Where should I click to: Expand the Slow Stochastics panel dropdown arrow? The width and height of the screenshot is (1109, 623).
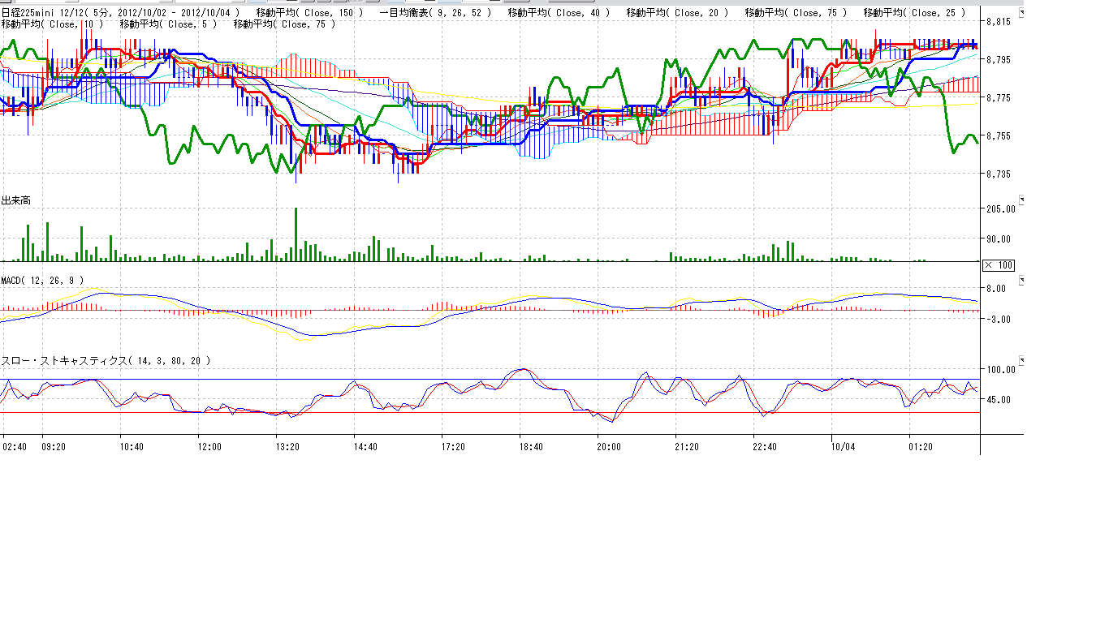pyautogui.click(x=1021, y=360)
